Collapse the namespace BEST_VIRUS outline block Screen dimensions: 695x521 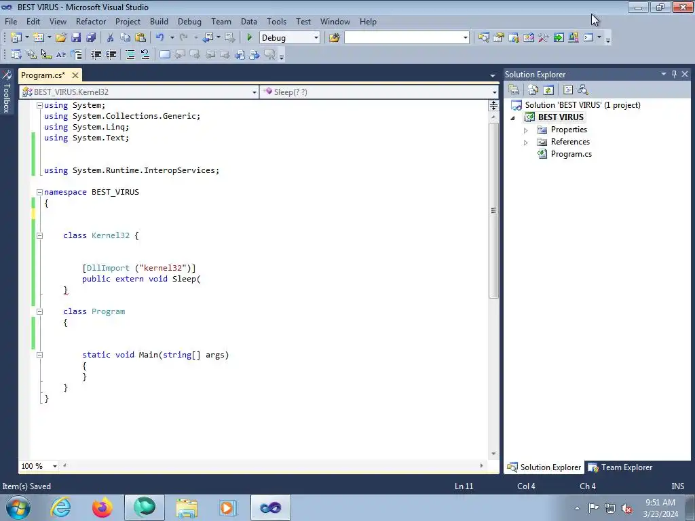(39, 192)
